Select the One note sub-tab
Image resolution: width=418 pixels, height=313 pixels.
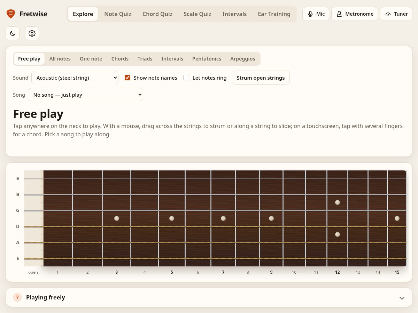coord(91,59)
